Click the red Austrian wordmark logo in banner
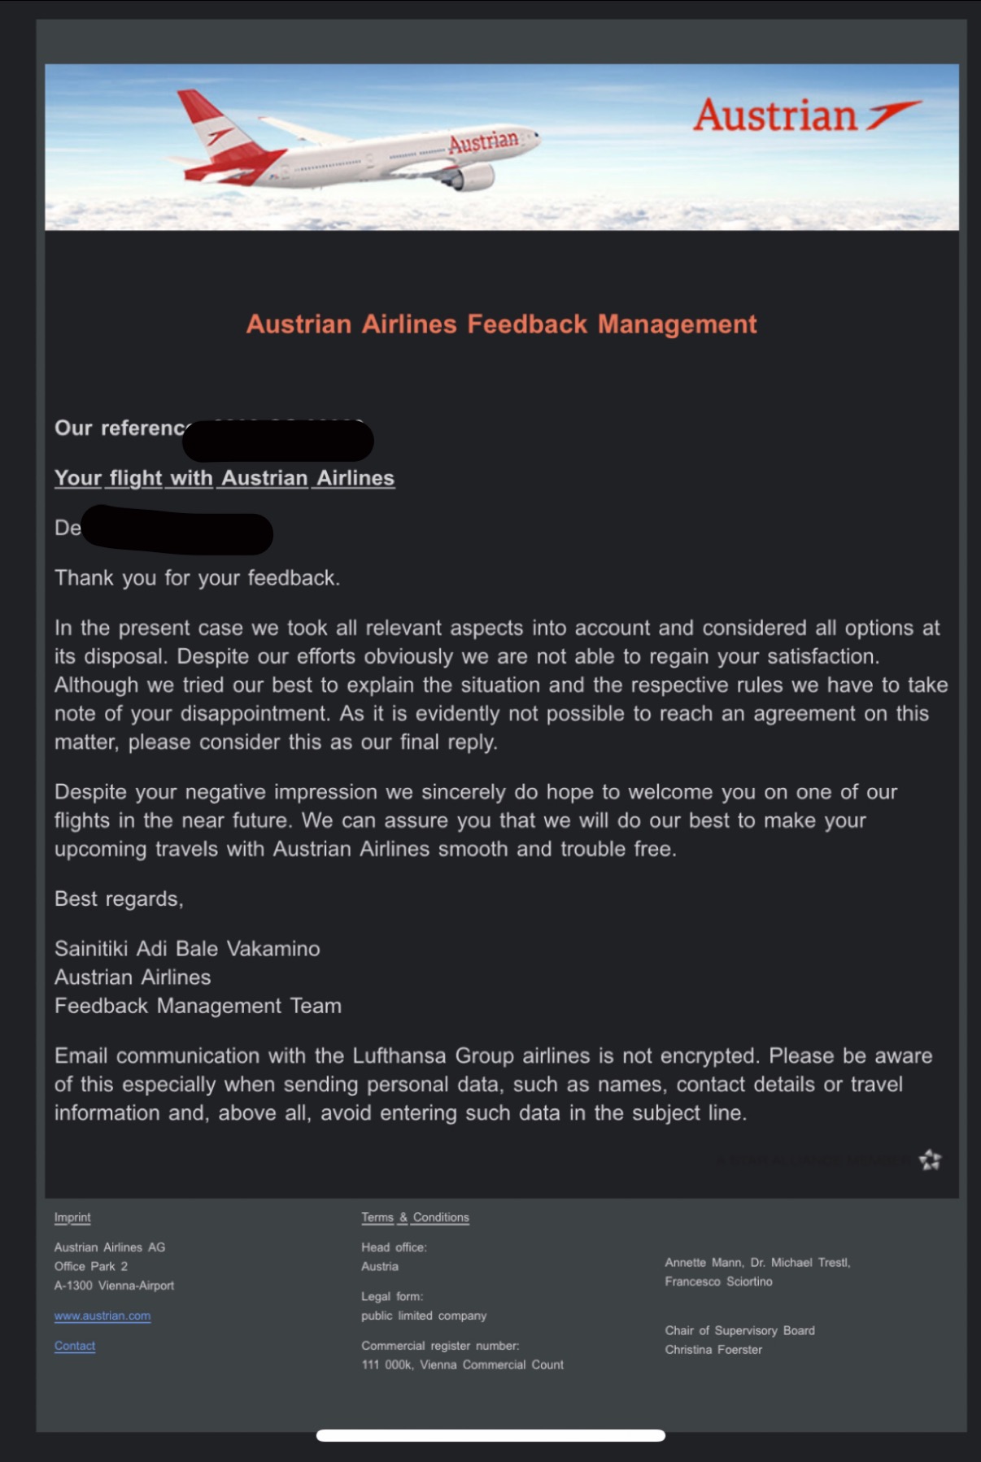This screenshot has width=981, height=1462. pyautogui.click(x=806, y=116)
